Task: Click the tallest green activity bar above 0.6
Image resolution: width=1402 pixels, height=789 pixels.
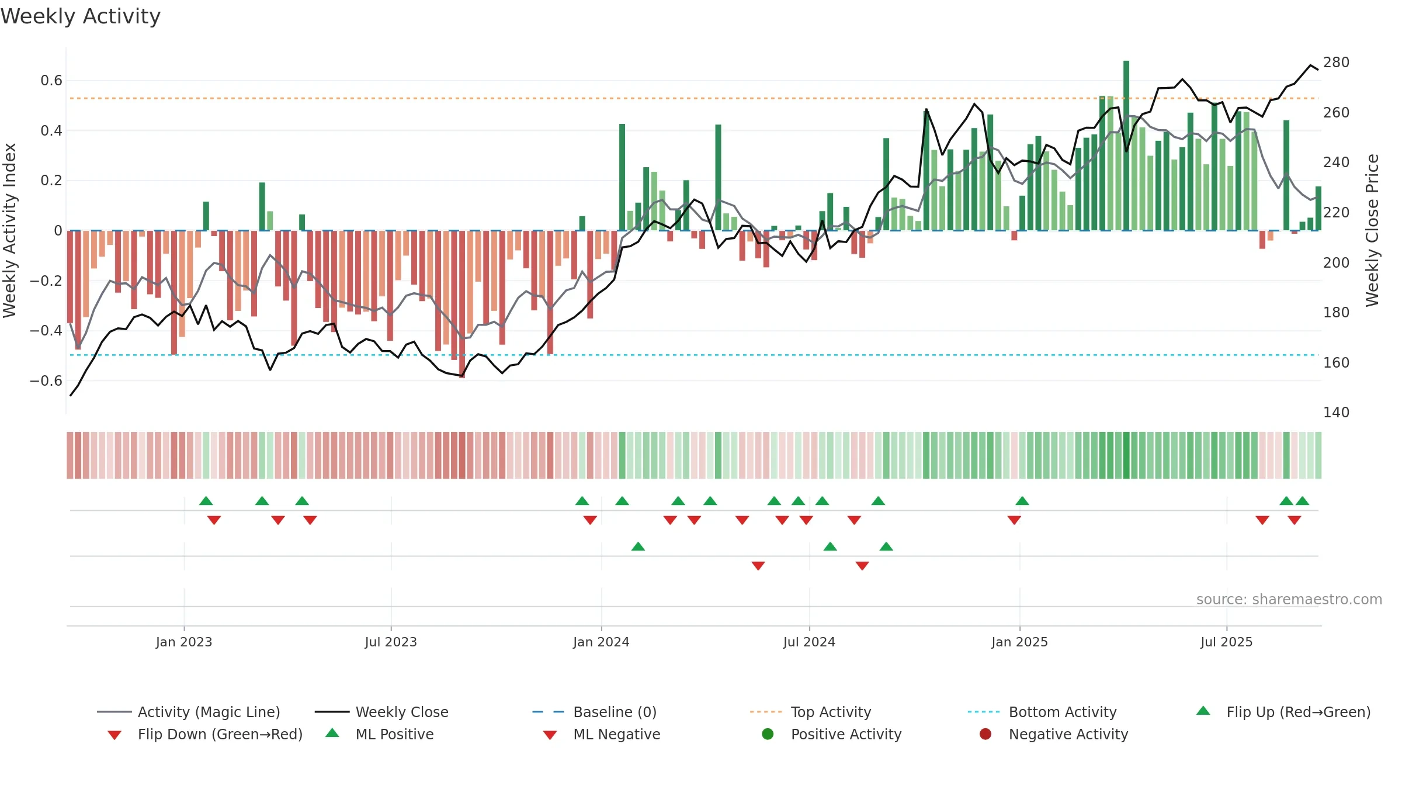Action: (1126, 146)
